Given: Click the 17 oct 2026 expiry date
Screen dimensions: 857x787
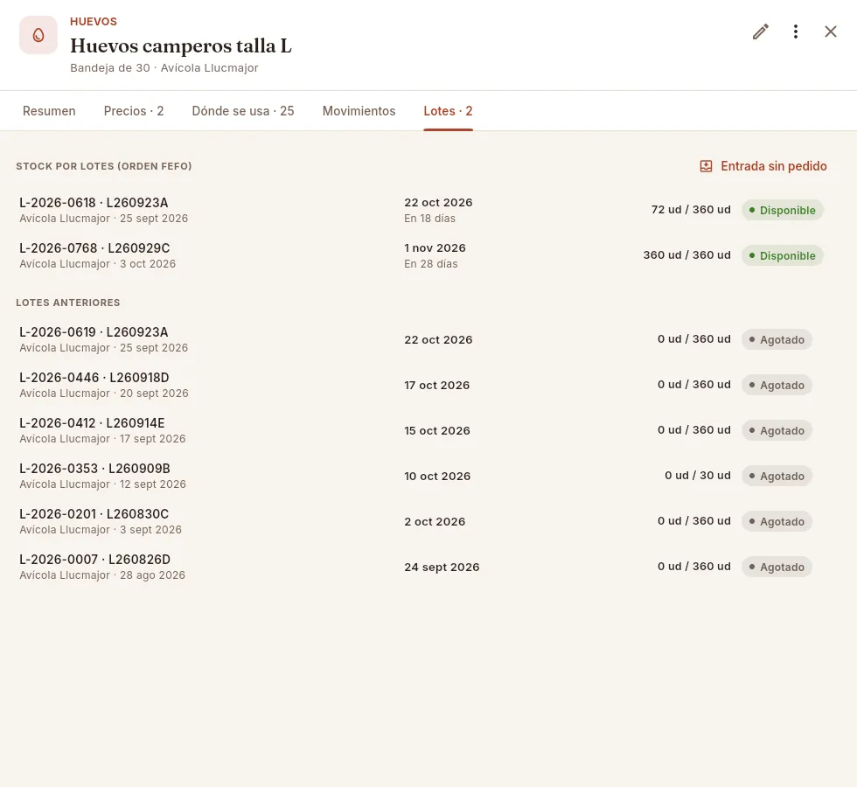Looking at the screenshot, I should point(436,385).
